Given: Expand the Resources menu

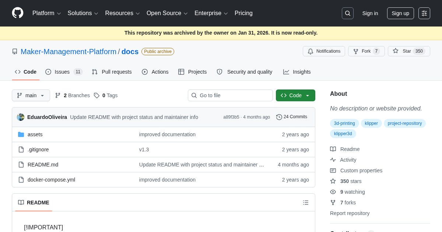Looking at the screenshot, I should tap(122, 13).
